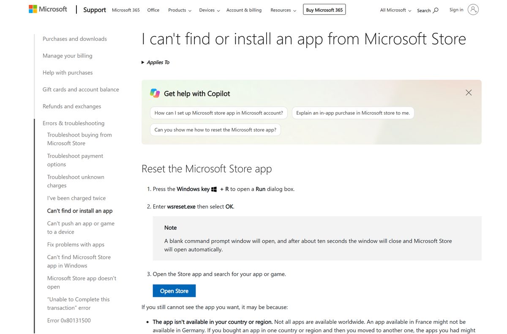This screenshot has width=507, height=334.
Task: Open Fix problems with apps link
Action: coord(76,245)
